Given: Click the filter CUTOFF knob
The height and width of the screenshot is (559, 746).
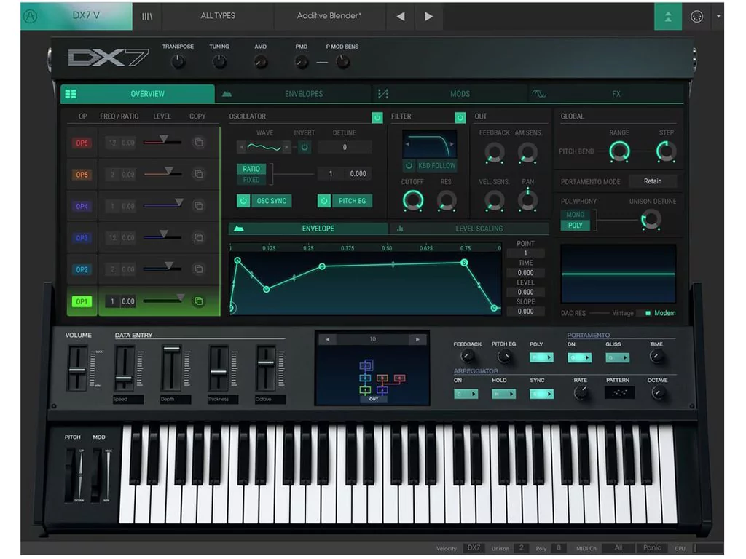Looking at the screenshot, I should [x=413, y=201].
